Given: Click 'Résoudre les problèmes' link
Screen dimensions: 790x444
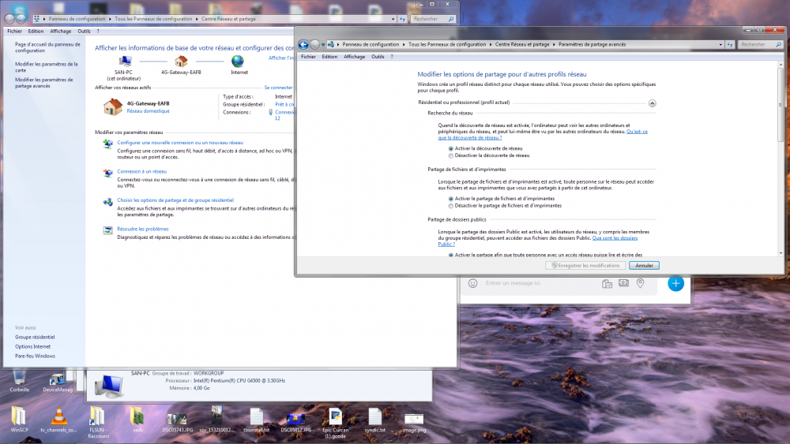Looking at the screenshot, I should (x=142, y=229).
